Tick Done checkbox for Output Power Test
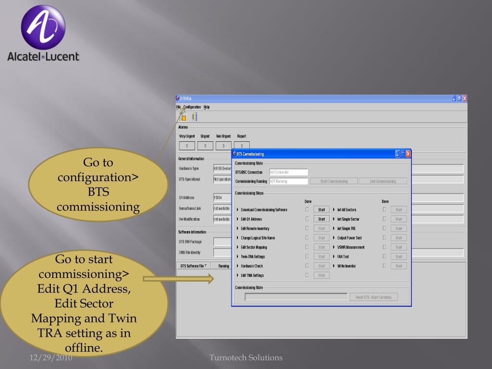This screenshot has height=369, width=492. tap(384, 238)
